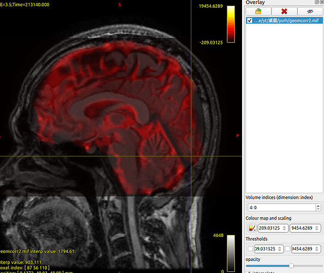Close the Overlay dock panel
The image size is (324, 273).
point(322,2)
